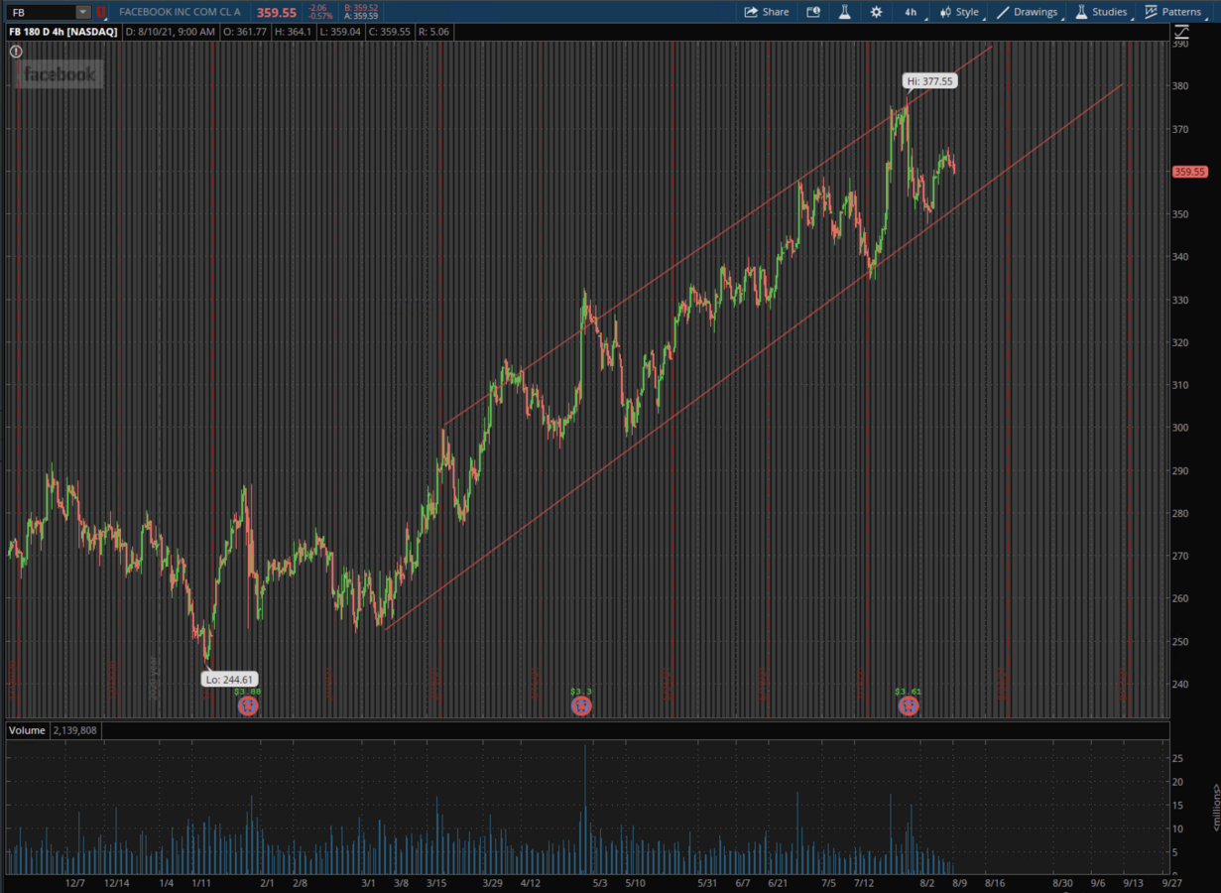This screenshot has width=1221, height=893.
Task: Click the exclamation info icon on chart
Action: (x=16, y=52)
